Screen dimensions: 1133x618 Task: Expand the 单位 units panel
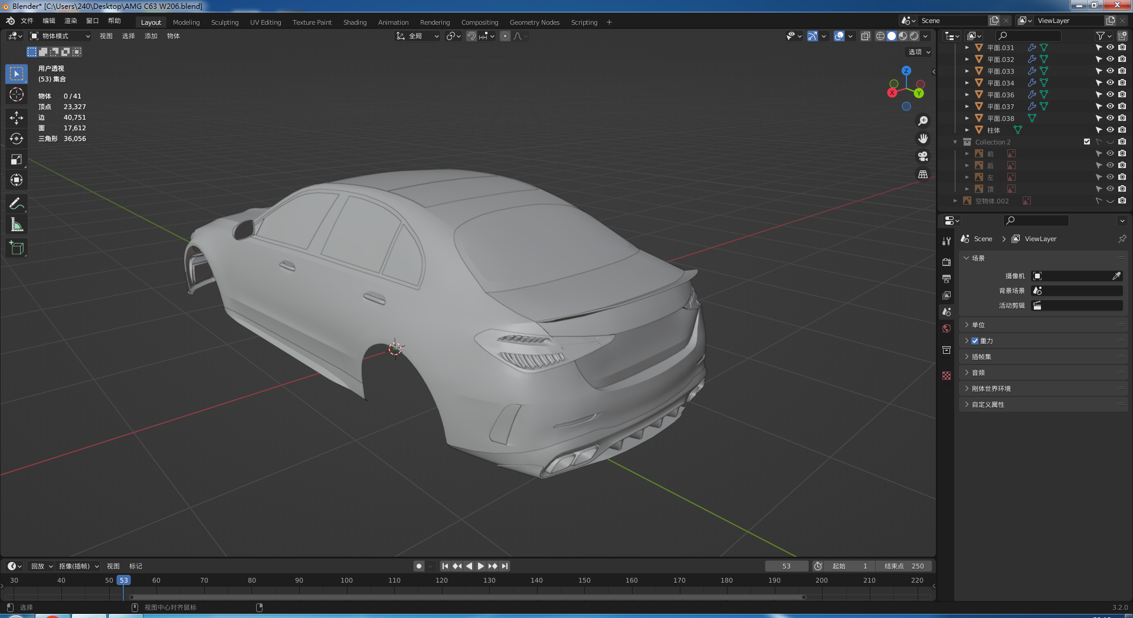pos(978,325)
